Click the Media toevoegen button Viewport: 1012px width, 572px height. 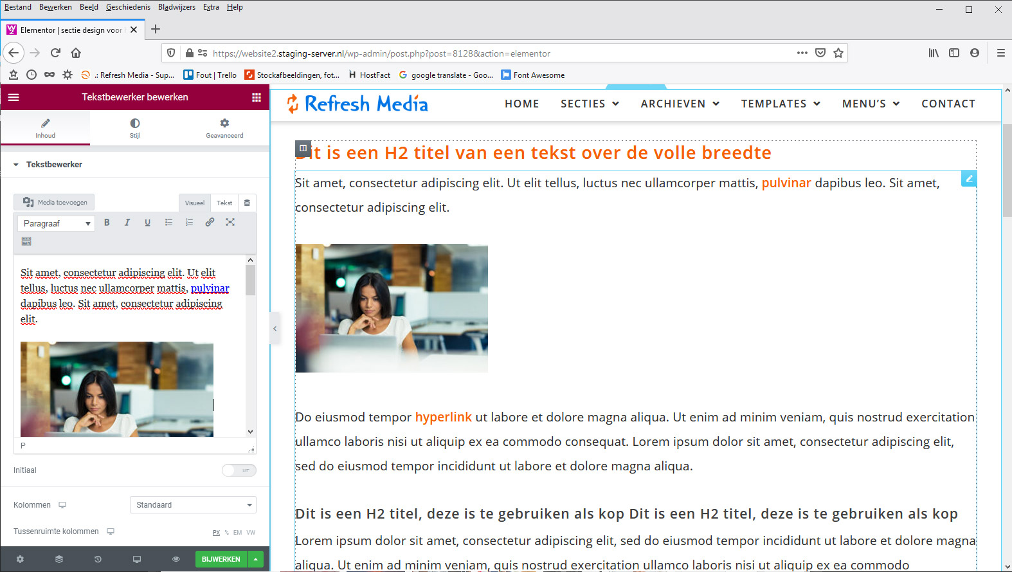(x=55, y=202)
